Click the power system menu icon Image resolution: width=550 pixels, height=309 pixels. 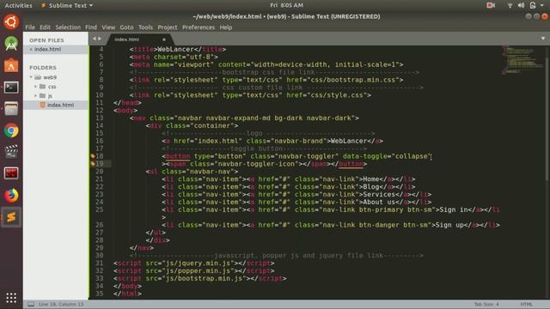click(x=533, y=5)
